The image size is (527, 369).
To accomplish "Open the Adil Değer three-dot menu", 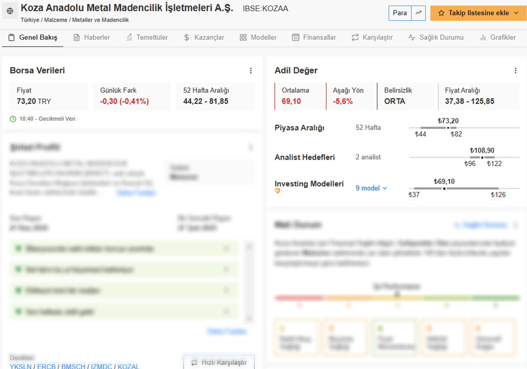I will coord(516,70).
